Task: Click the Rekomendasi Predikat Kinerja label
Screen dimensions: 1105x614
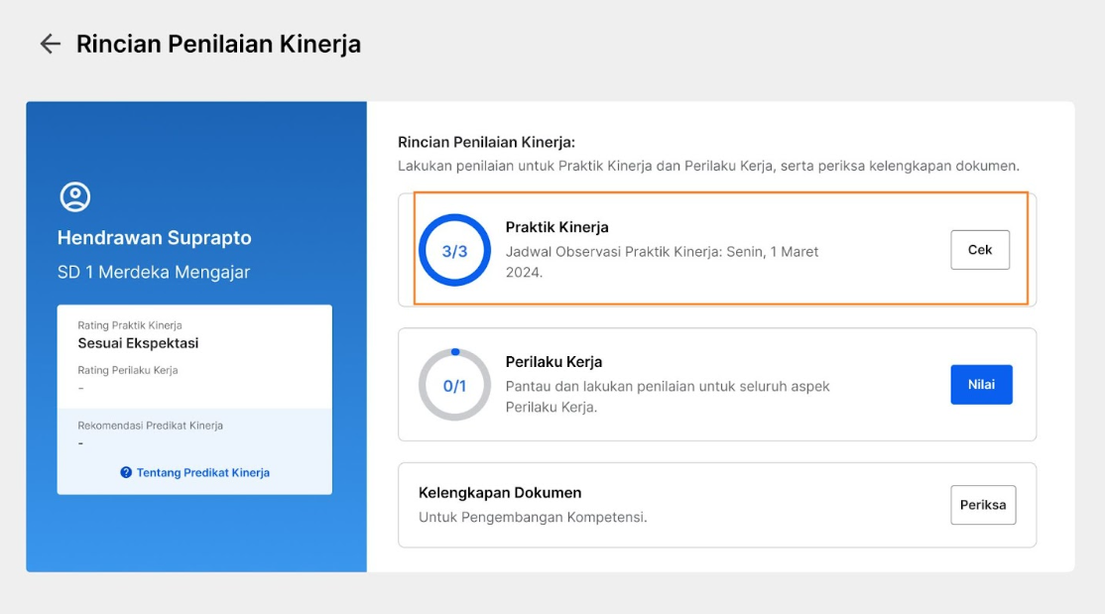Action: coord(150,426)
